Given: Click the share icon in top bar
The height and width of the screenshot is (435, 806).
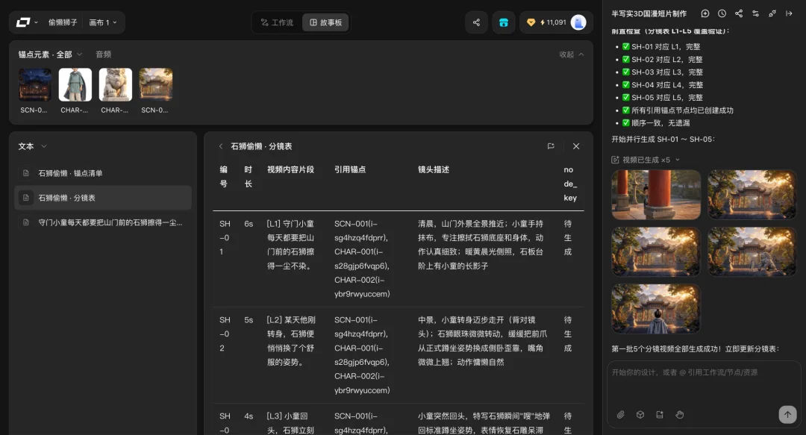Looking at the screenshot, I should [476, 22].
